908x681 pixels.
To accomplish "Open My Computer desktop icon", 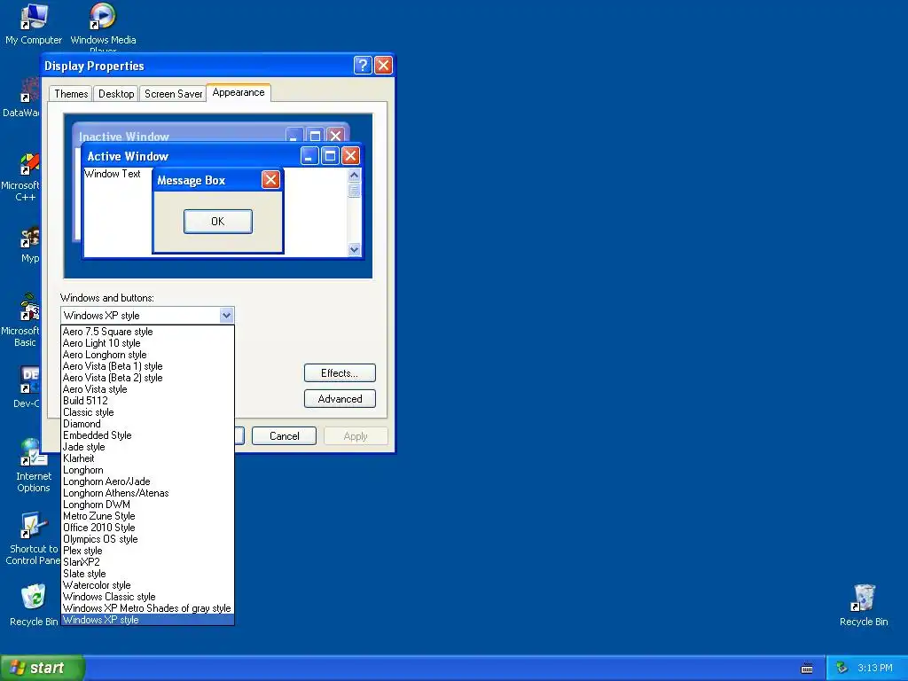I will tap(34, 24).
